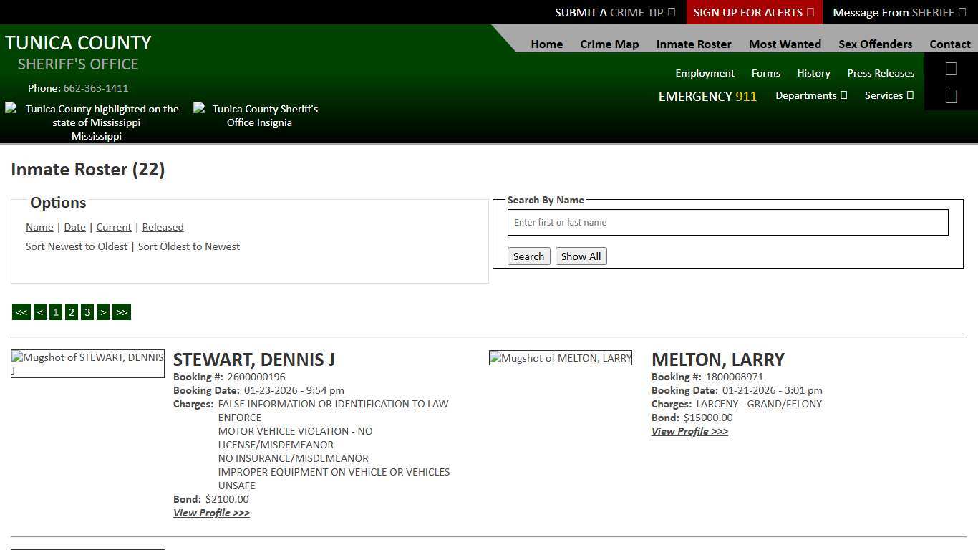Click the Tunica County Mississippi map image
This screenshot has width=978, height=550.
click(x=96, y=122)
